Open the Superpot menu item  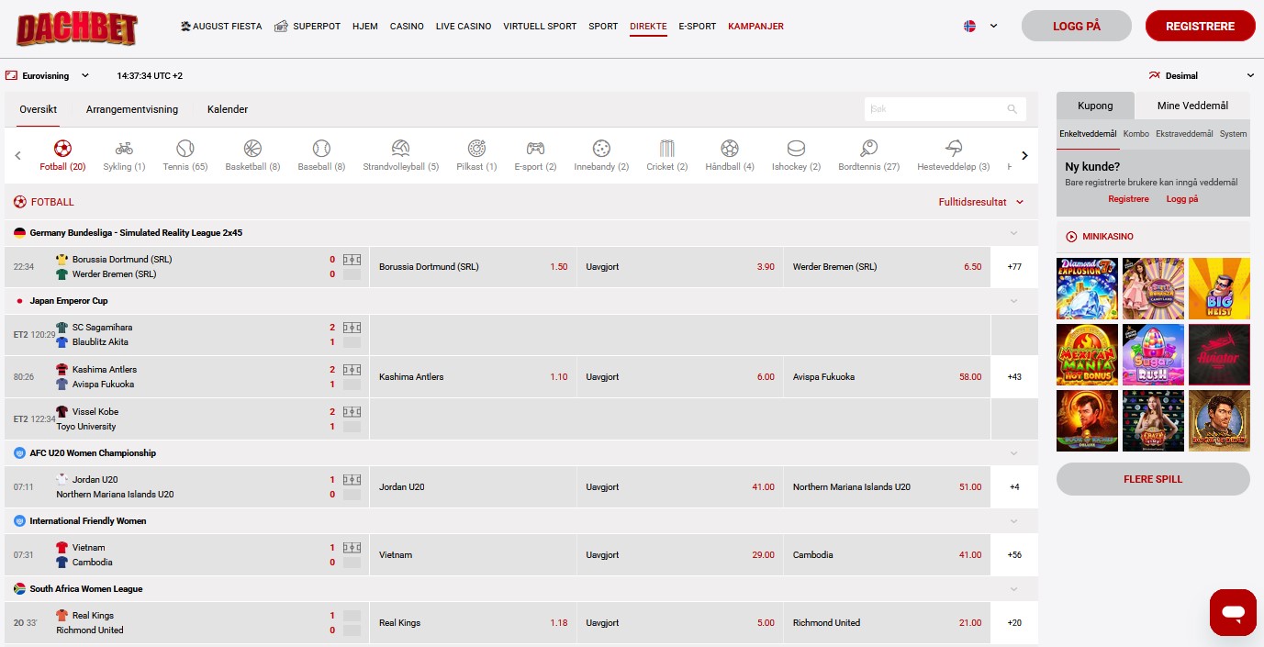pyautogui.click(x=307, y=27)
